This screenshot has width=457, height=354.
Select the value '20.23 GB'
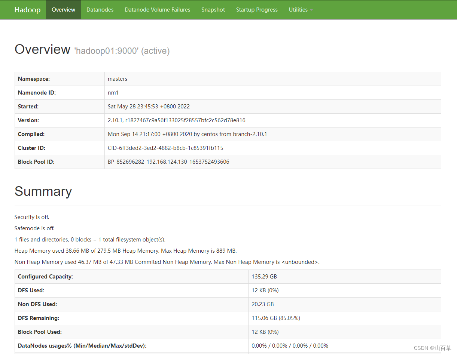[x=263, y=304]
